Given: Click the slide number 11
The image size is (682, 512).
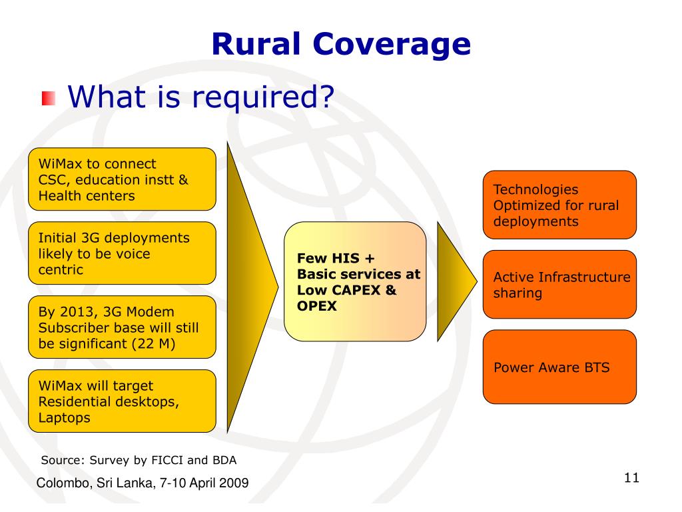Looking at the screenshot, I should [x=631, y=478].
